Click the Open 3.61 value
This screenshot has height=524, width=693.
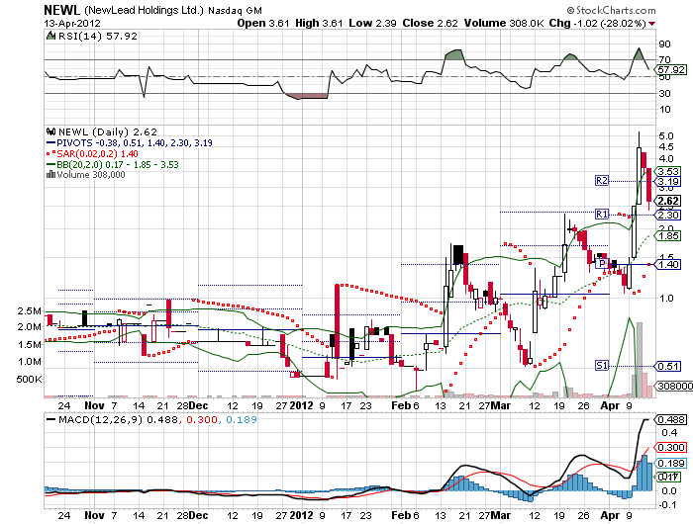tap(263, 23)
